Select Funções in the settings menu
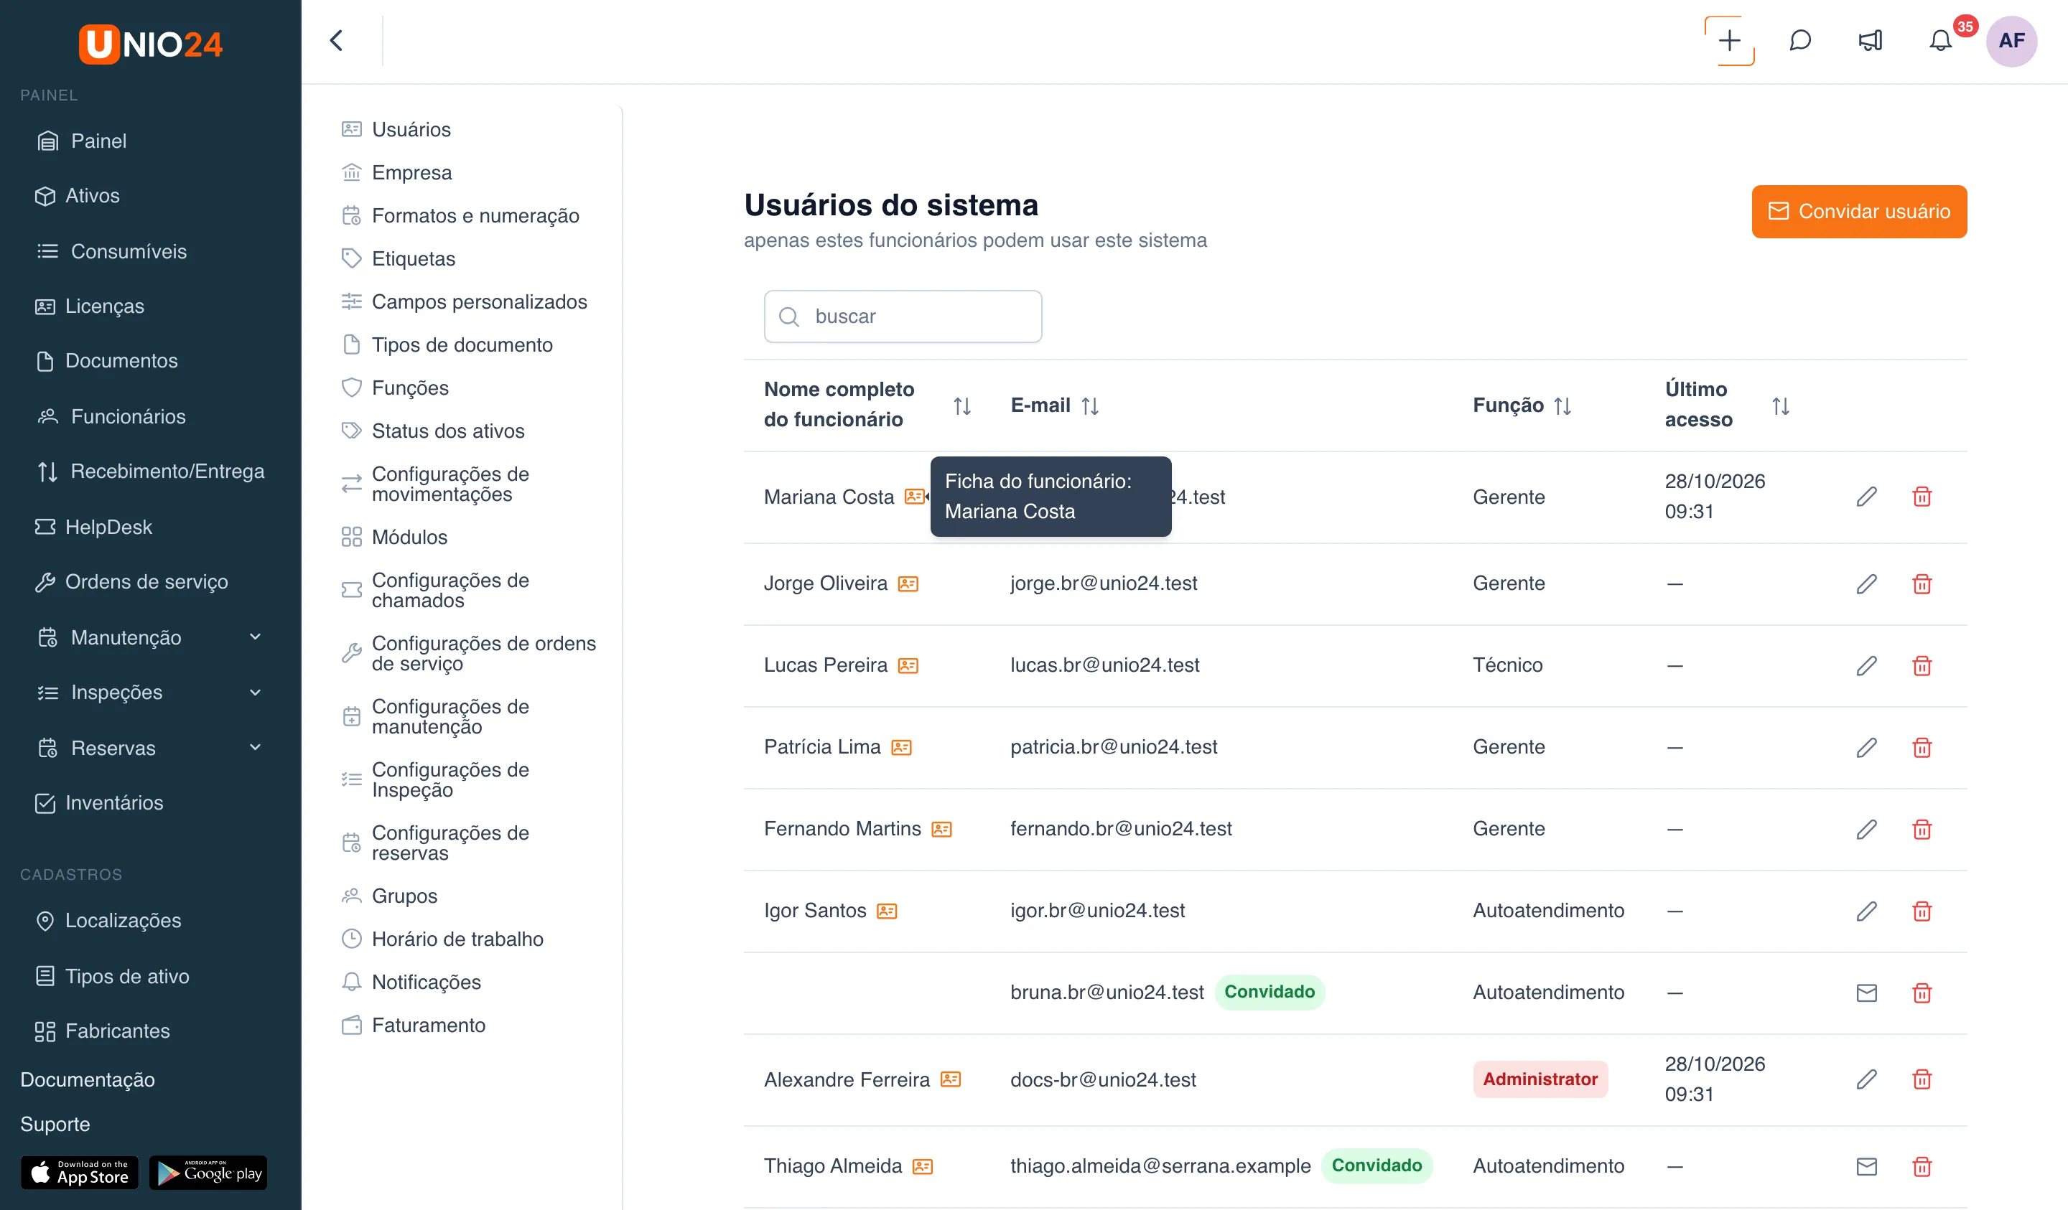The width and height of the screenshot is (2068, 1210). point(409,388)
